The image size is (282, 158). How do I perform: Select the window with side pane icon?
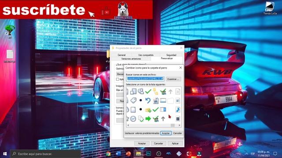pyautogui.click(x=163, y=109)
